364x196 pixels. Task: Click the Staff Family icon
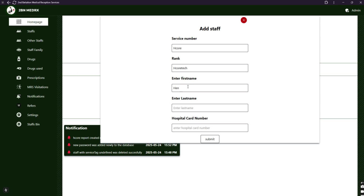coord(19,50)
